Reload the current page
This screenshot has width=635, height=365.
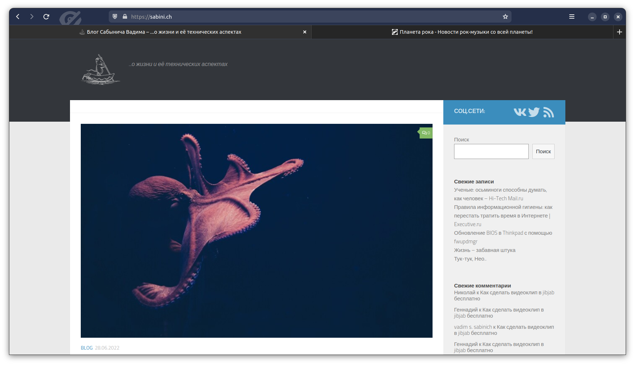click(46, 17)
